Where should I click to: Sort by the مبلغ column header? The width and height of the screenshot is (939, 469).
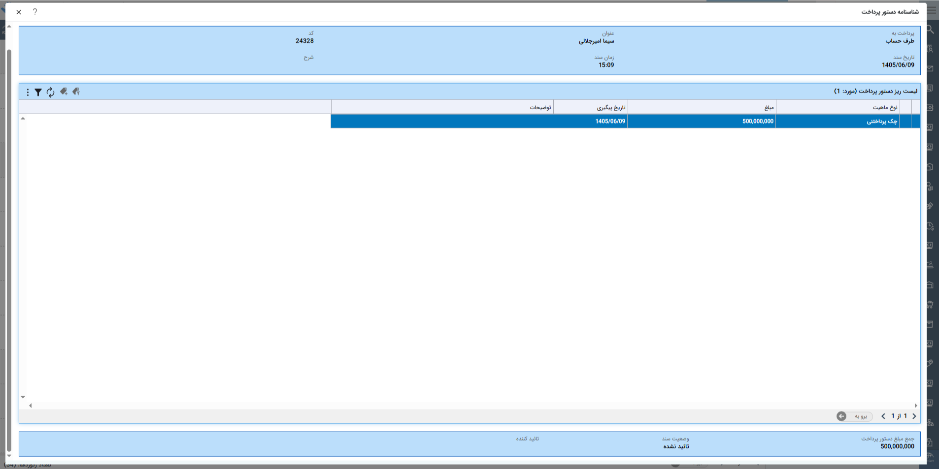tap(702, 107)
